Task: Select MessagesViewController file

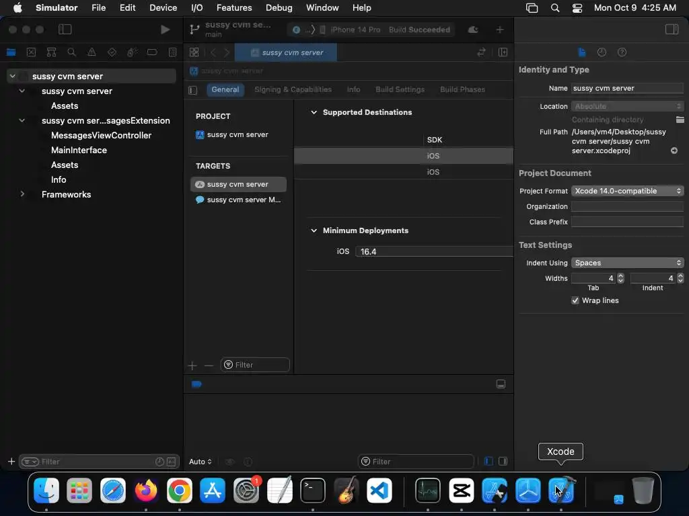Action: (101, 135)
